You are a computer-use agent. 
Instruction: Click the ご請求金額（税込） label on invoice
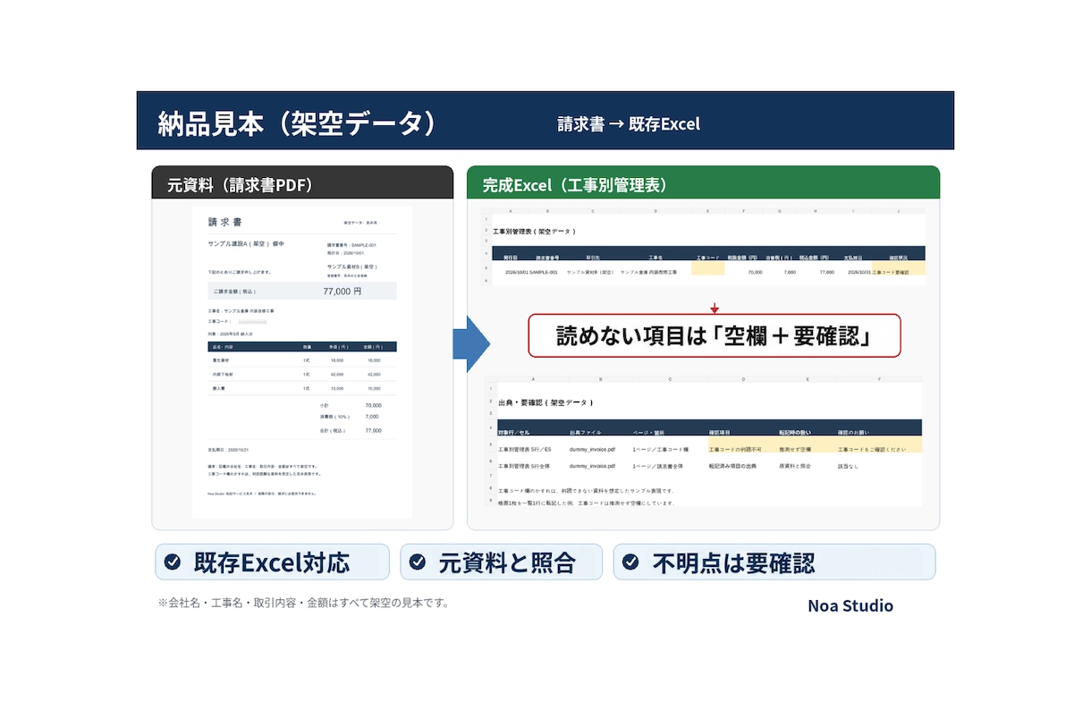click(234, 292)
